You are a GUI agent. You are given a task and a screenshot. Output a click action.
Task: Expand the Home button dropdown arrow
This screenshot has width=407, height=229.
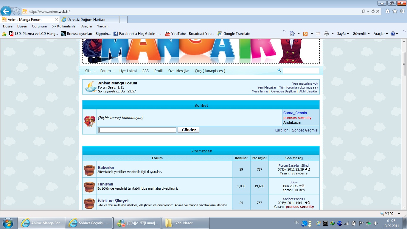(x=299, y=34)
